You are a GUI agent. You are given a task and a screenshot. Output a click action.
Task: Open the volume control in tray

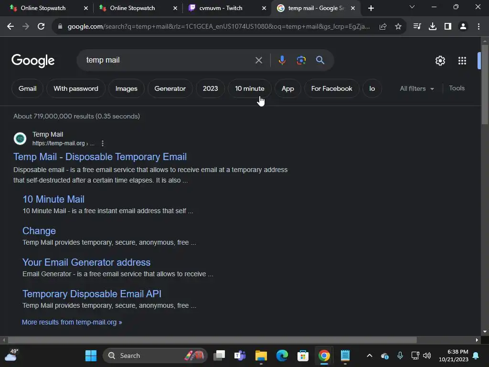(x=427, y=356)
